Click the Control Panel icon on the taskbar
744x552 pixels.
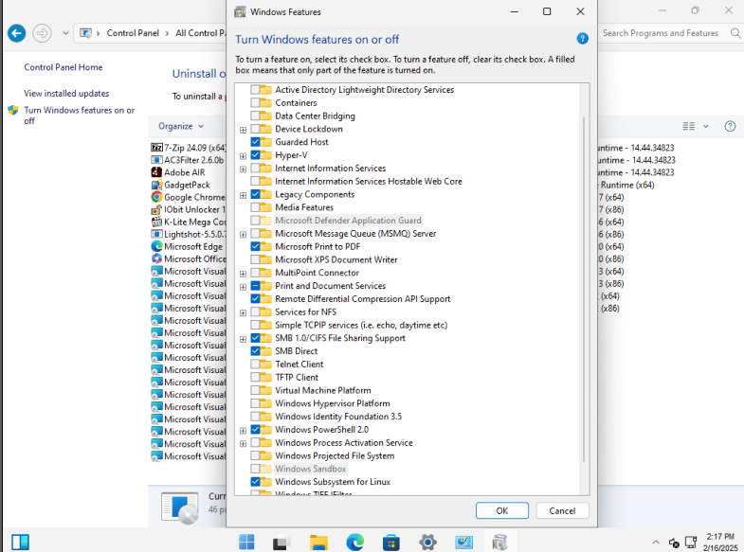464,542
